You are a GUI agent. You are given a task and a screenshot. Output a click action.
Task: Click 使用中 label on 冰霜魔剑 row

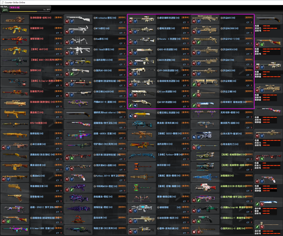(249, 175)
